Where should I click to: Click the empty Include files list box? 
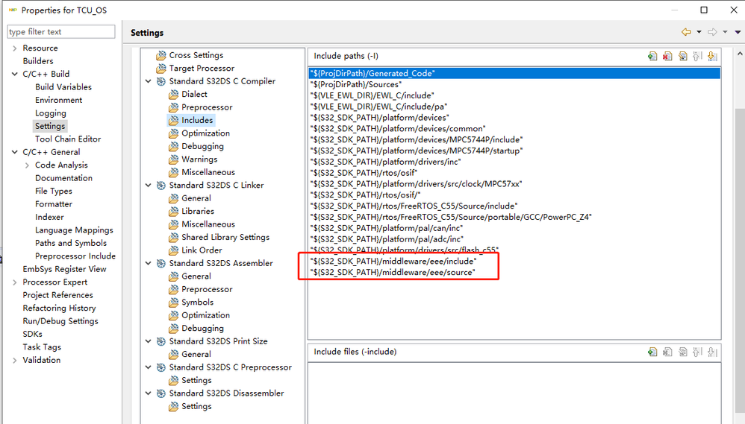(514, 393)
